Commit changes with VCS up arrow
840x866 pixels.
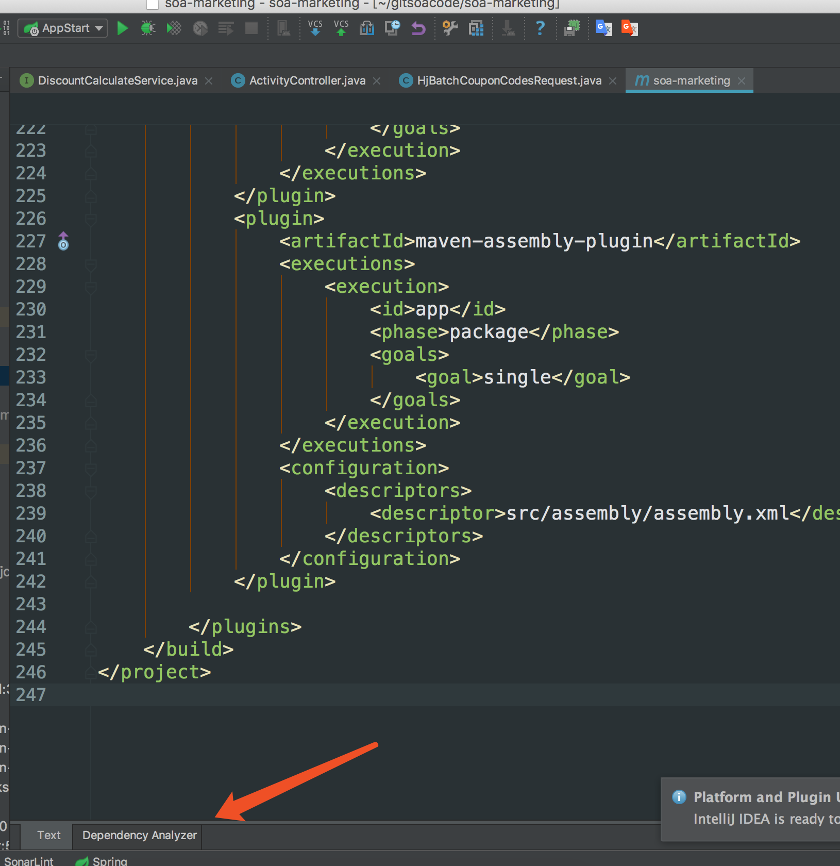341,28
